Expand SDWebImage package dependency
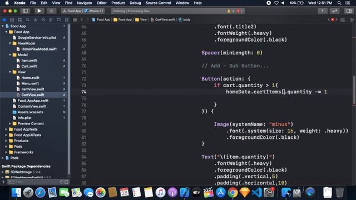This screenshot has height=200, width=356. point(3,172)
